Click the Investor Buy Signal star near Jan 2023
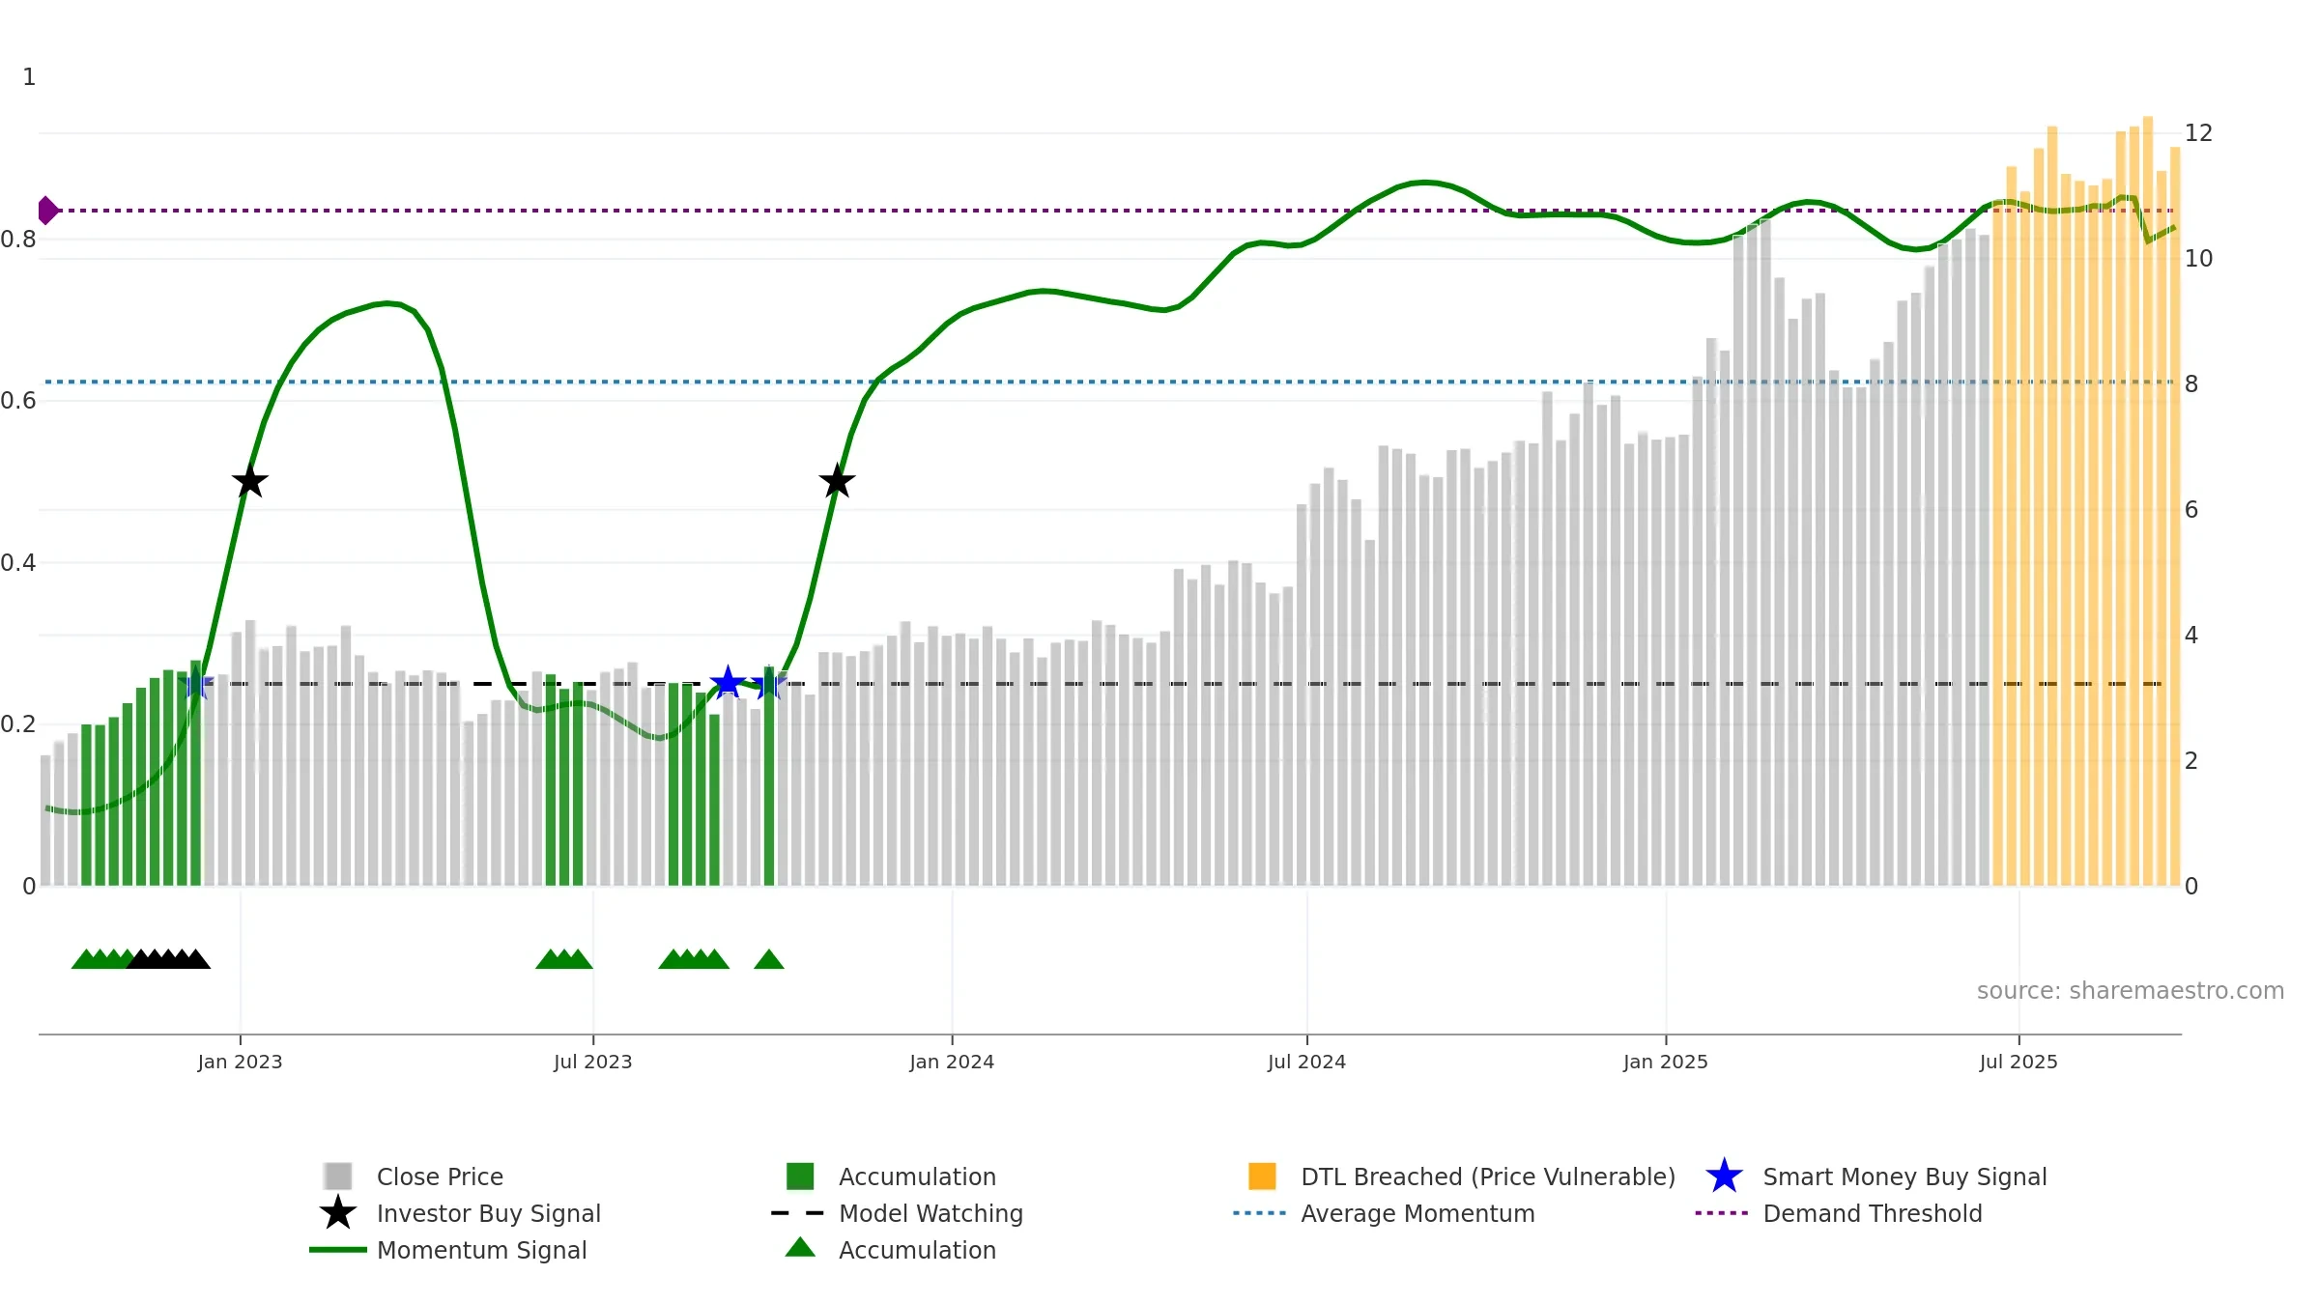 tap(250, 481)
